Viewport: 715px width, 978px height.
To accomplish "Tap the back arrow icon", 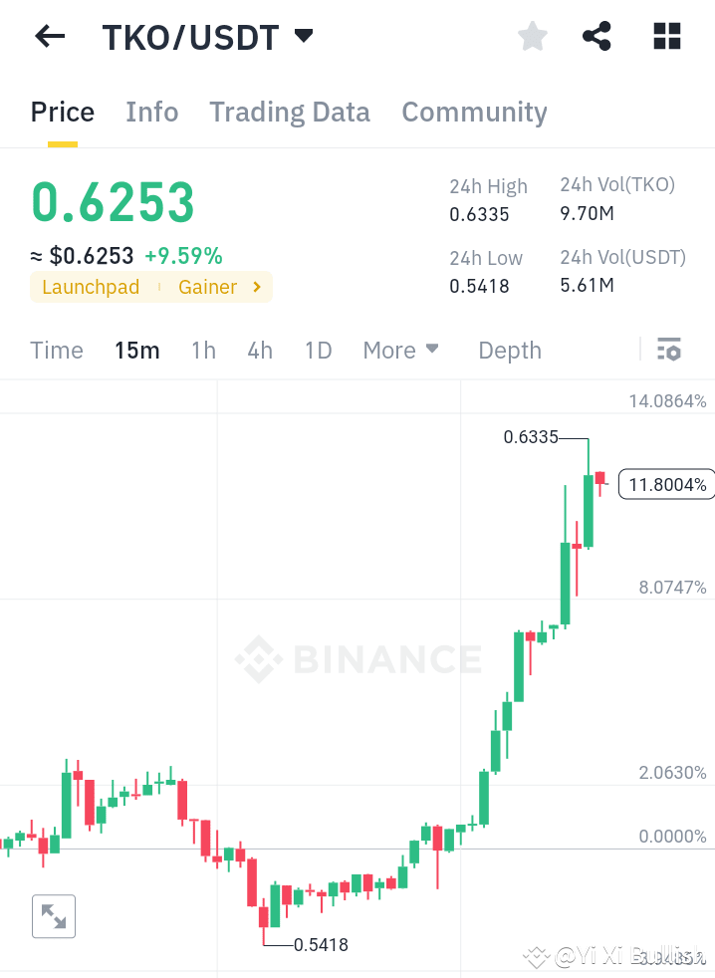I will 48,36.
